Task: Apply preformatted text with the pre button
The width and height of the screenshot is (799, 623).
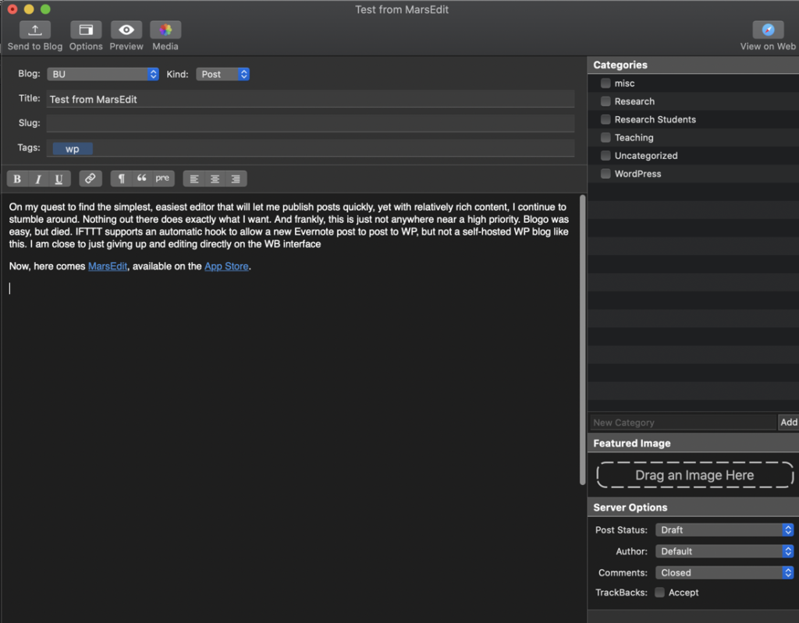Action: (x=162, y=179)
